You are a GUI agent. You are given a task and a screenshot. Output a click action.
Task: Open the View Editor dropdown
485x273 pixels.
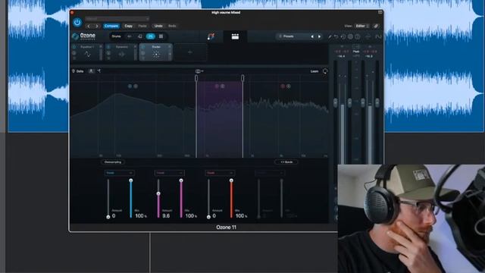[x=362, y=26]
